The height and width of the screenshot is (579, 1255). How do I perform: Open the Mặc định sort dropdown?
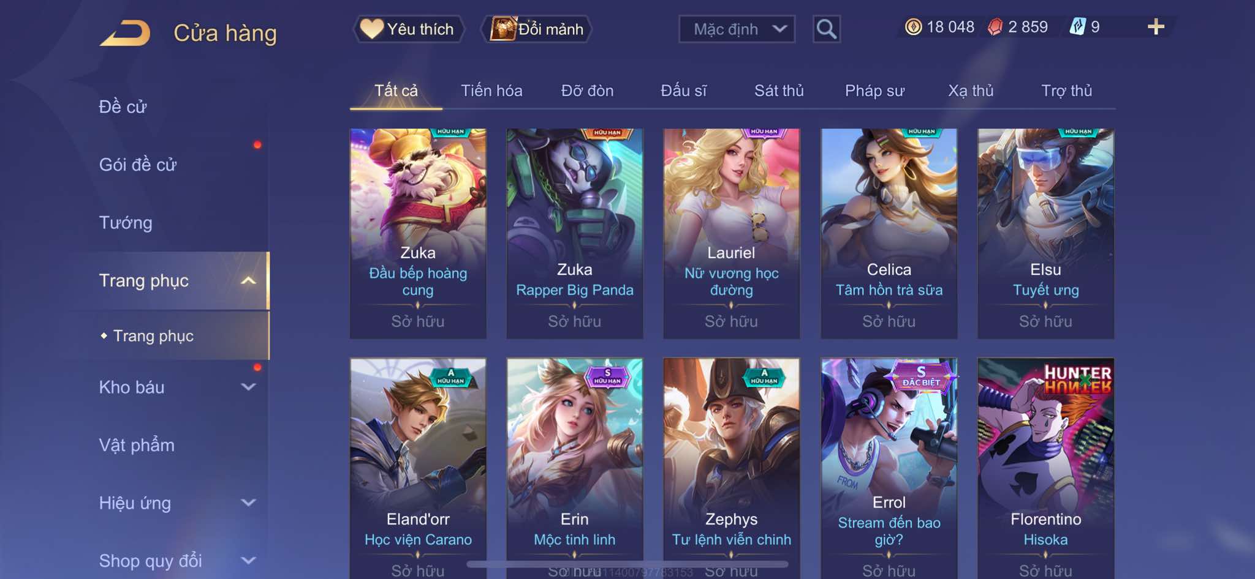pyautogui.click(x=737, y=29)
